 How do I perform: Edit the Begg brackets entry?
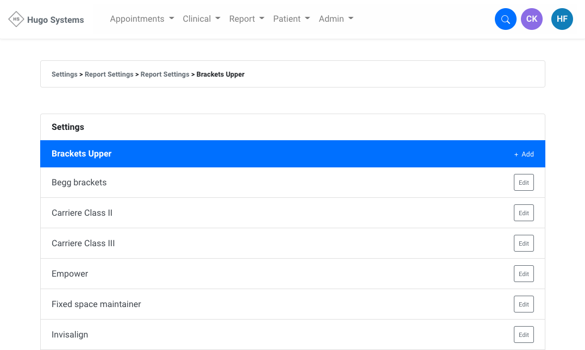[x=524, y=183]
